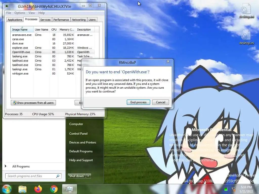The height and width of the screenshot is (194, 259).
Task: Launch Firefox from the taskbar
Action: pyautogui.click(x=38, y=189)
